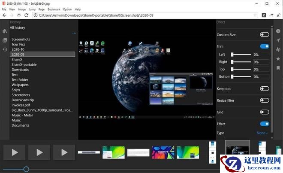The image size is (283, 173).
Task: Open the Bookmark menu
Action: pos(54,9)
